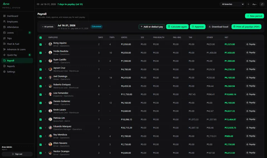Open Payslip for Eduardo Marquez
Screen dimensions: 267x158
click(251, 128)
